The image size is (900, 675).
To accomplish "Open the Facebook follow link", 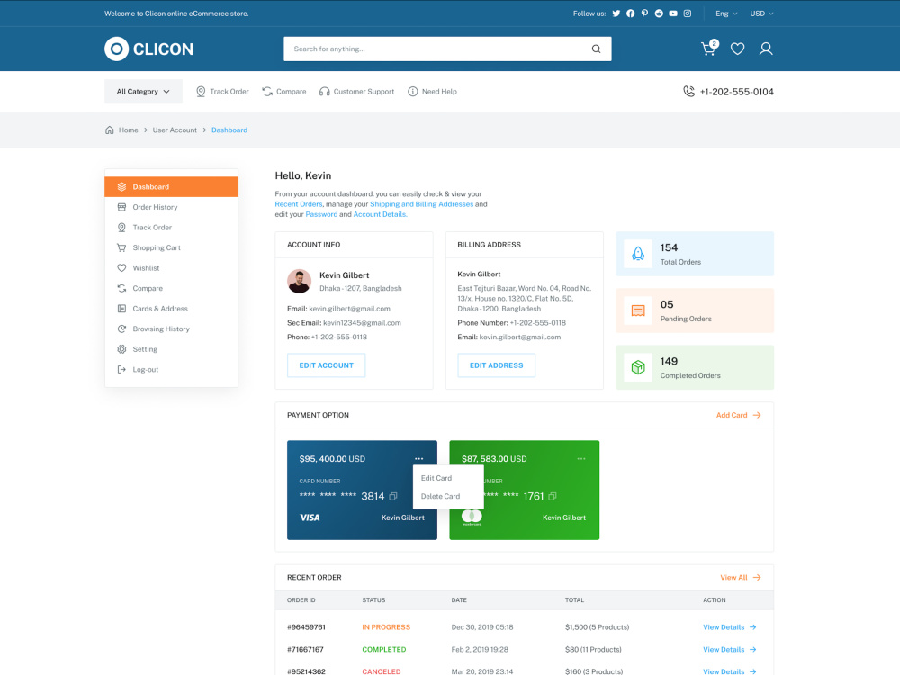I will [630, 13].
